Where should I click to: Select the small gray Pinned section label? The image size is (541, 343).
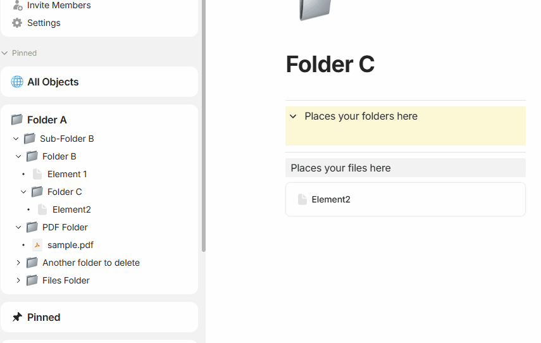[x=24, y=53]
